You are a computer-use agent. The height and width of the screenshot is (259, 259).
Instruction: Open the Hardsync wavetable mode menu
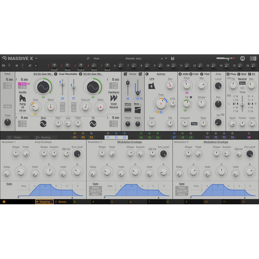click(x=114, y=92)
